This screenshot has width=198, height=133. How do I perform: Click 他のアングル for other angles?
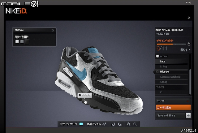point(94,124)
